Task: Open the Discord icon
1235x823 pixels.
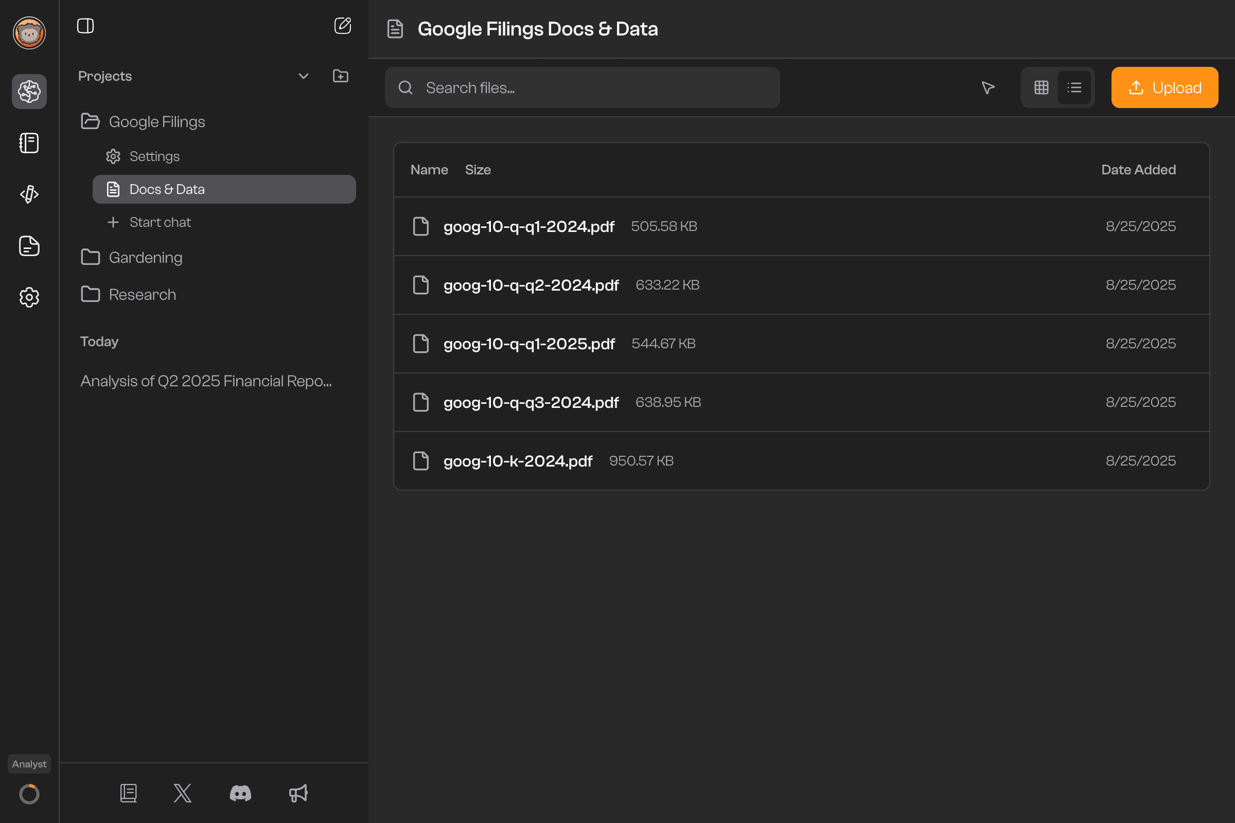Action: [x=240, y=793]
